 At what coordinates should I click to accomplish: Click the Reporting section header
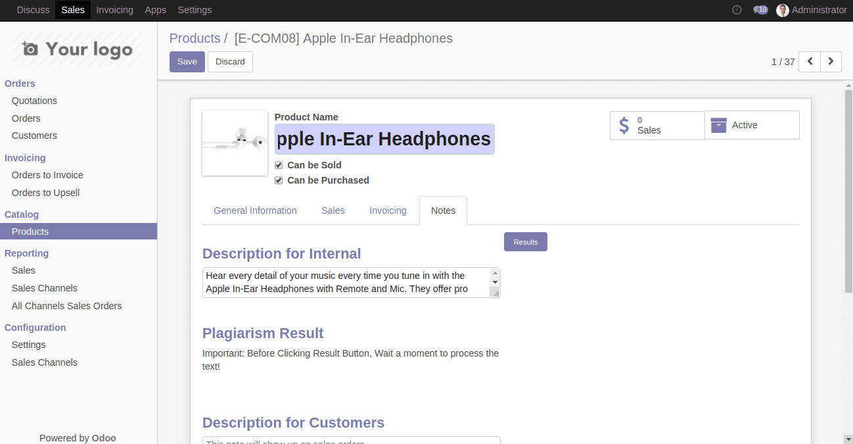point(26,253)
